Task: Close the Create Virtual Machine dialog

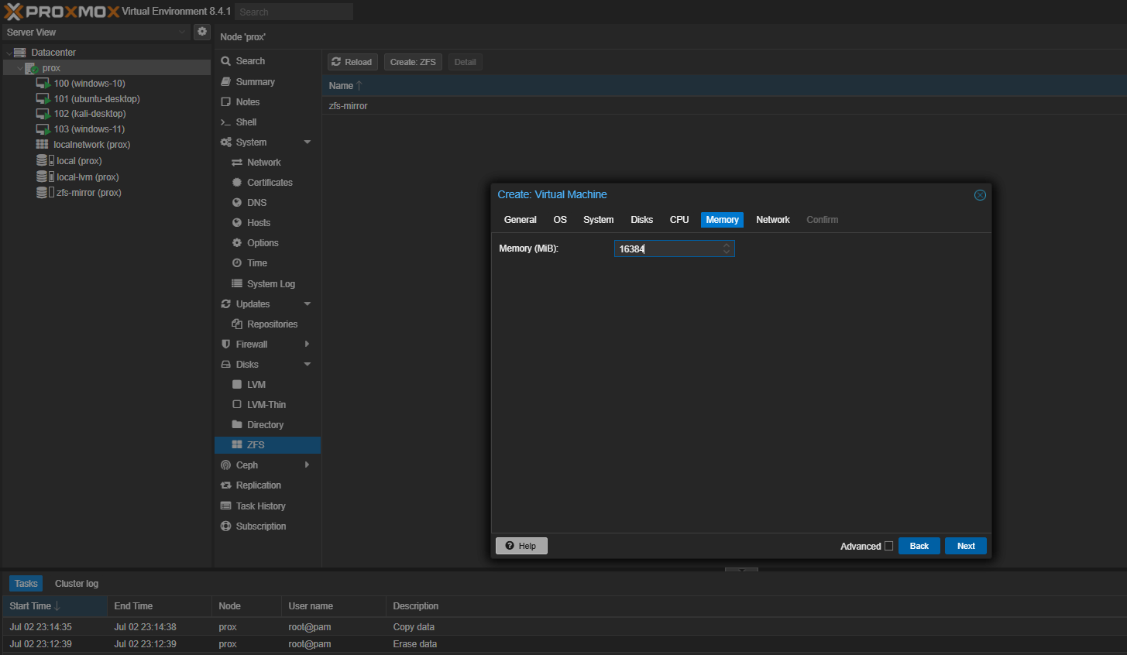Action: [980, 195]
